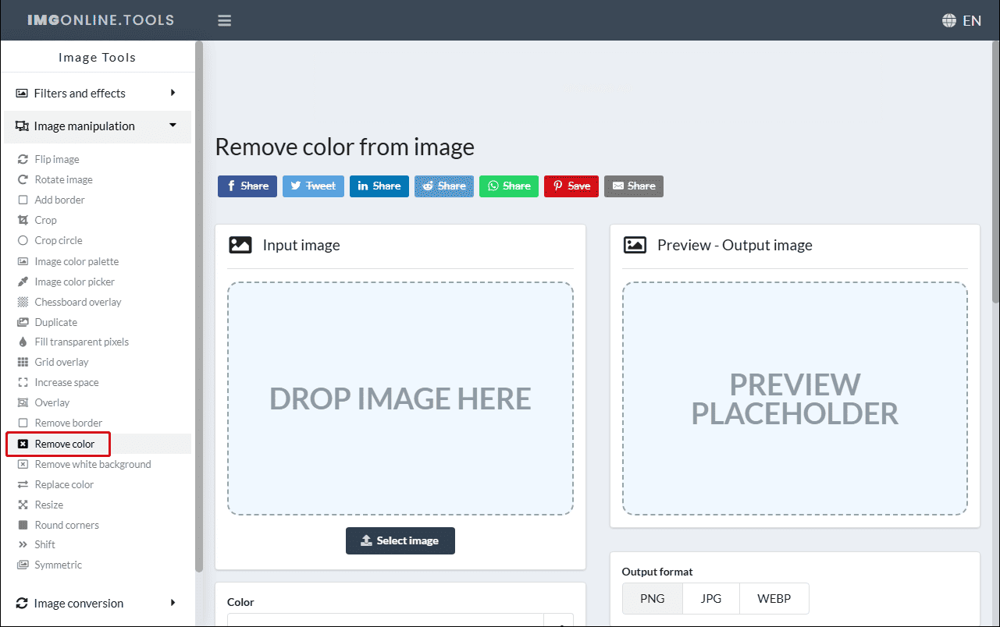Open the Remove white background tool

[92, 464]
